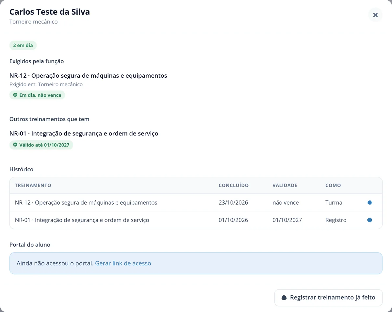Click the 'Registro' cell in the table
Viewport: 392px width, 312px height.
(x=336, y=220)
